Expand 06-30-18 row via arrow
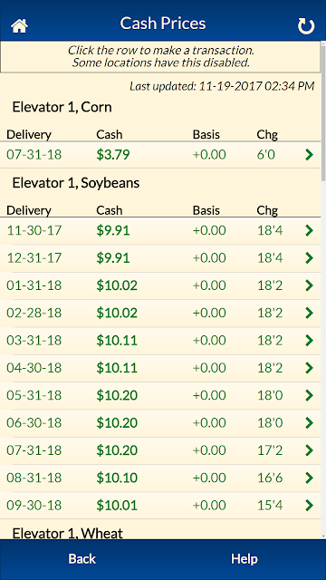The width and height of the screenshot is (326, 580). tap(310, 423)
